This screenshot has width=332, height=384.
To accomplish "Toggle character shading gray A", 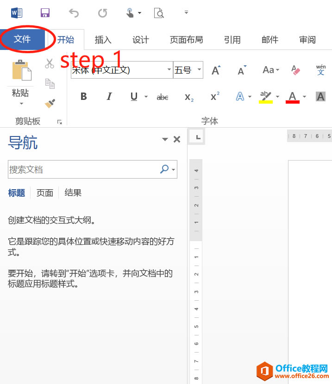I will coord(320,97).
